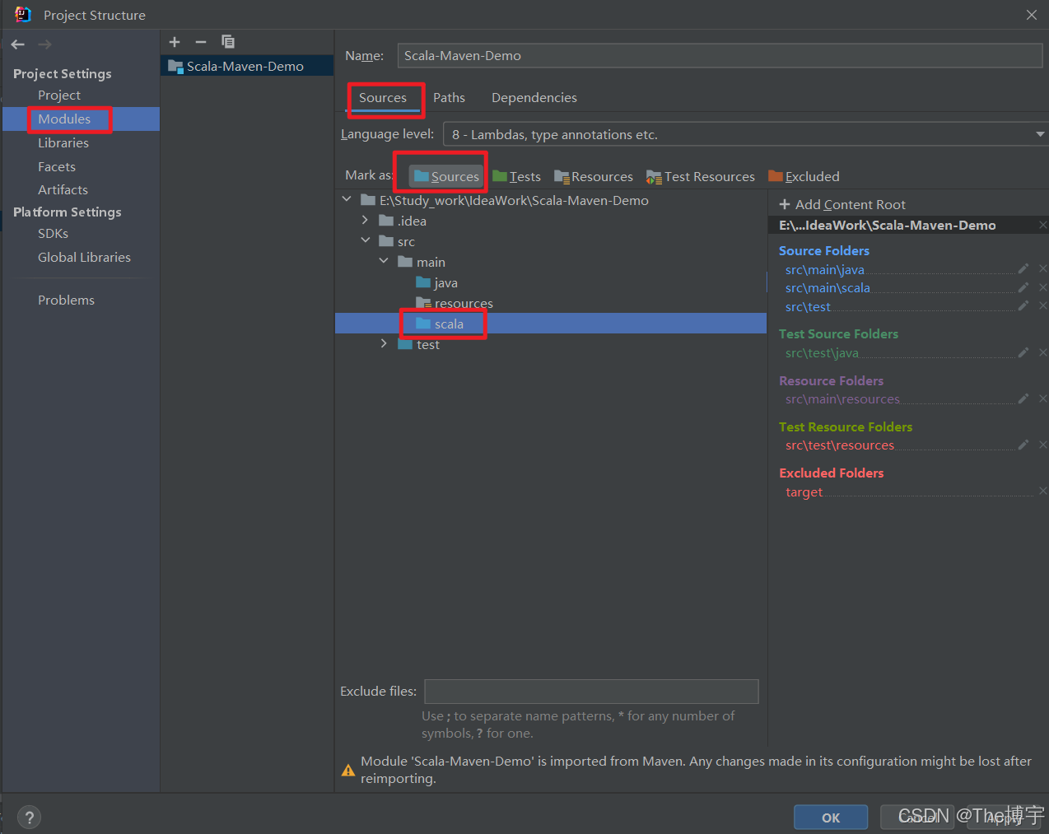Click the Exclude files input field

(x=591, y=692)
